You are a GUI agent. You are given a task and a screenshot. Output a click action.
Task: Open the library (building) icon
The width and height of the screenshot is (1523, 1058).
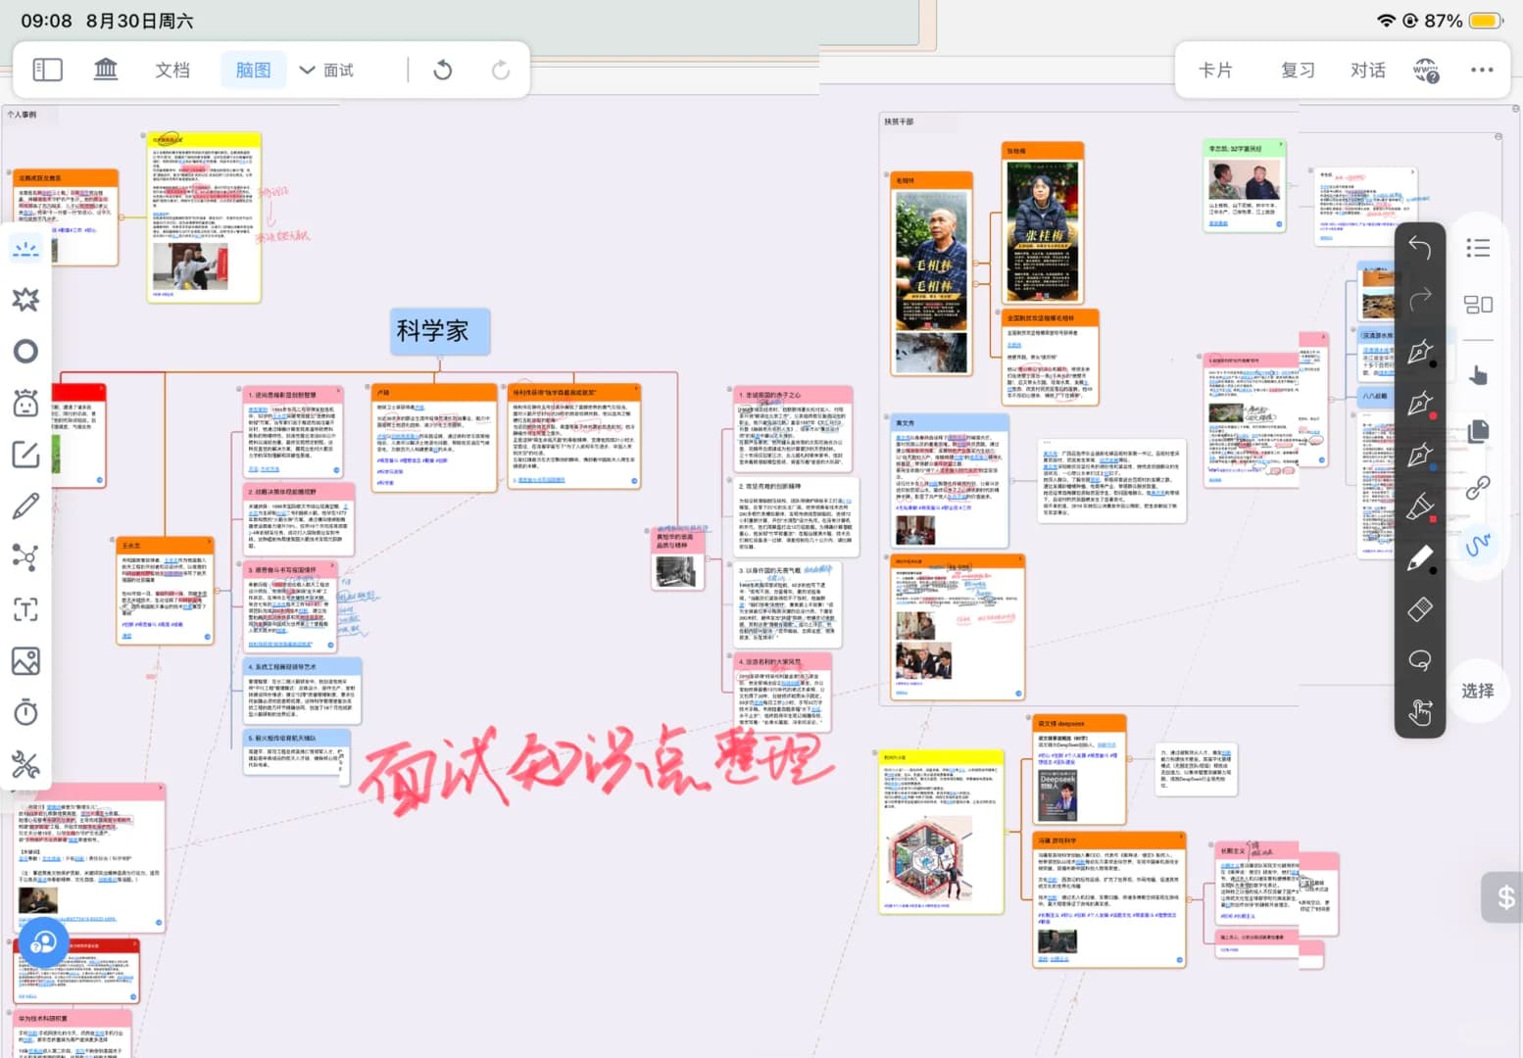105,70
